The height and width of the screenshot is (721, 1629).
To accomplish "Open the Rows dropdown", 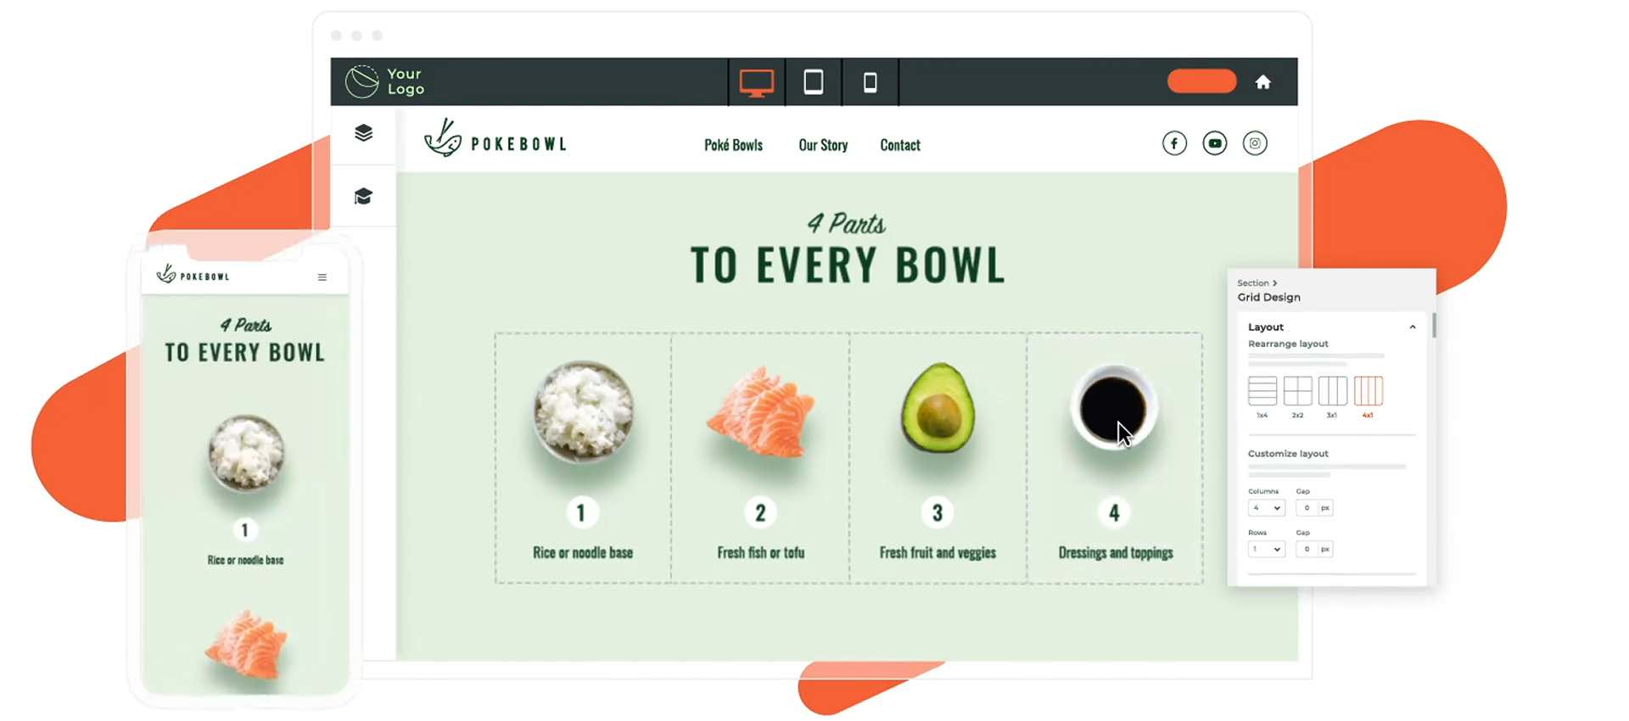I will tap(1266, 550).
